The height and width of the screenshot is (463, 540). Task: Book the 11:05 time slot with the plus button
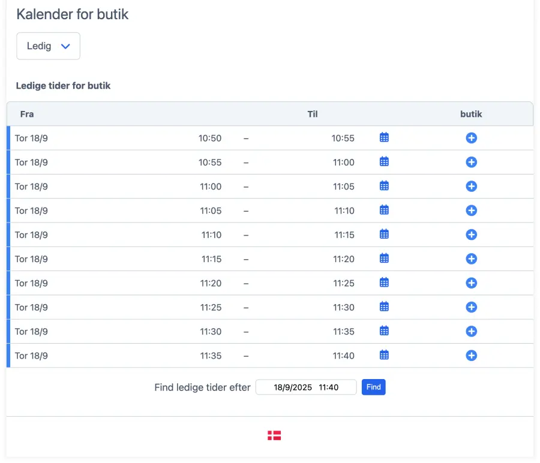471,211
